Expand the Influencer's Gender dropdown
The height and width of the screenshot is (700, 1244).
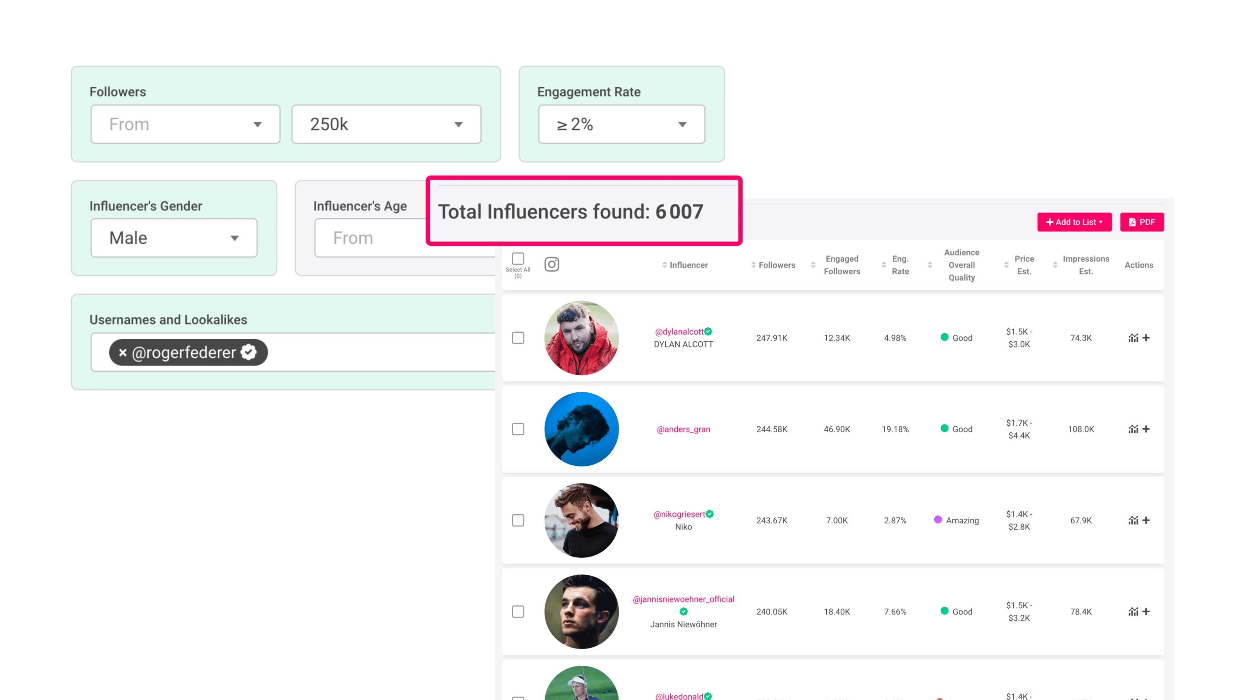click(x=174, y=238)
